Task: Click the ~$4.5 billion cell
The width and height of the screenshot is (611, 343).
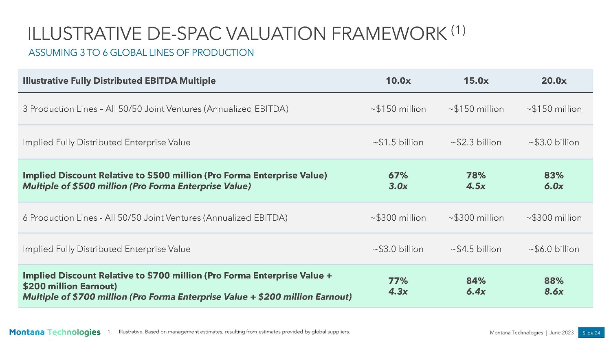Action: [x=476, y=249]
